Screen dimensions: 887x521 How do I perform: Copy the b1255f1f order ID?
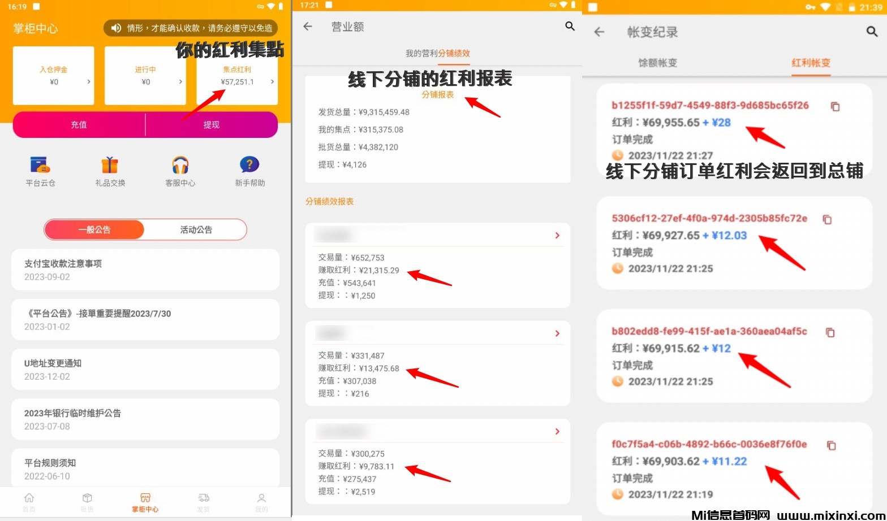pyautogui.click(x=835, y=106)
